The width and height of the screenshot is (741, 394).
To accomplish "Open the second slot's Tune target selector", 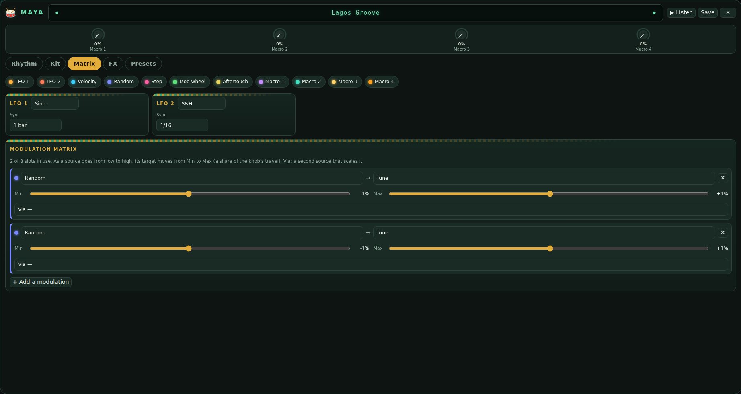I will [x=544, y=233].
